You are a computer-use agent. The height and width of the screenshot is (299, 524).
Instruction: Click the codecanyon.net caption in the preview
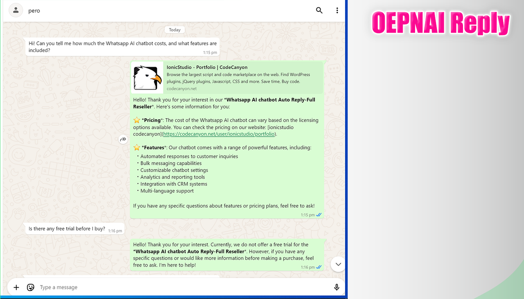pyautogui.click(x=181, y=88)
